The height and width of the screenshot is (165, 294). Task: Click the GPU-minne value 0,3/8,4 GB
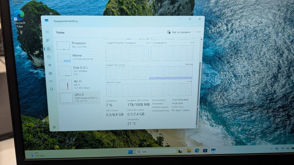(115, 115)
